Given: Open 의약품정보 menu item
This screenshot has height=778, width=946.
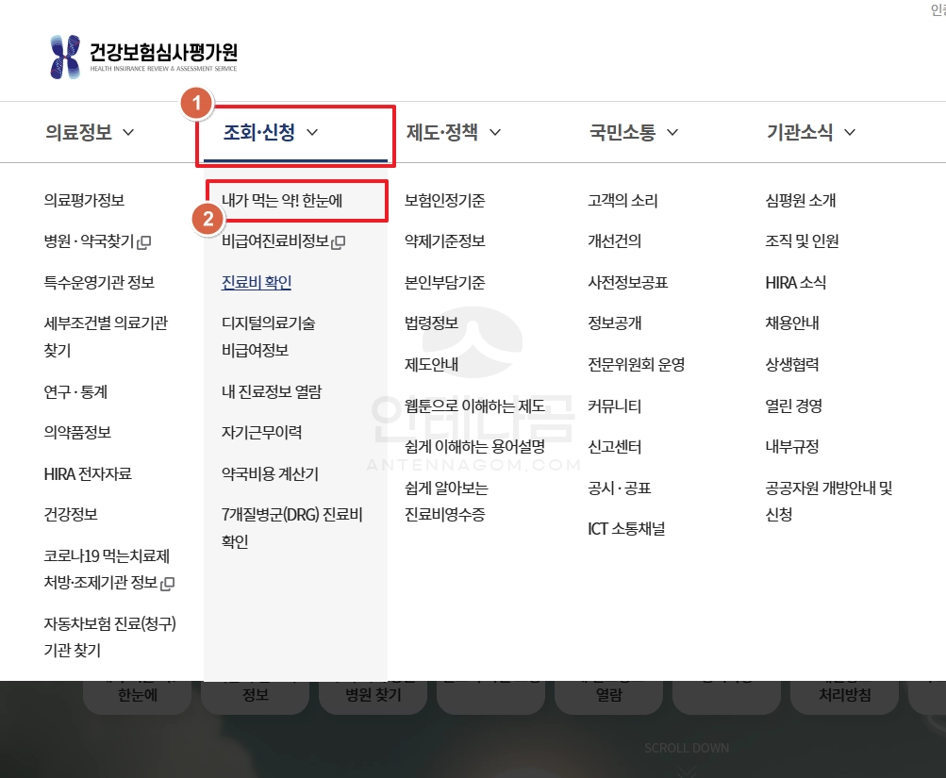Looking at the screenshot, I should [x=77, y=433].
